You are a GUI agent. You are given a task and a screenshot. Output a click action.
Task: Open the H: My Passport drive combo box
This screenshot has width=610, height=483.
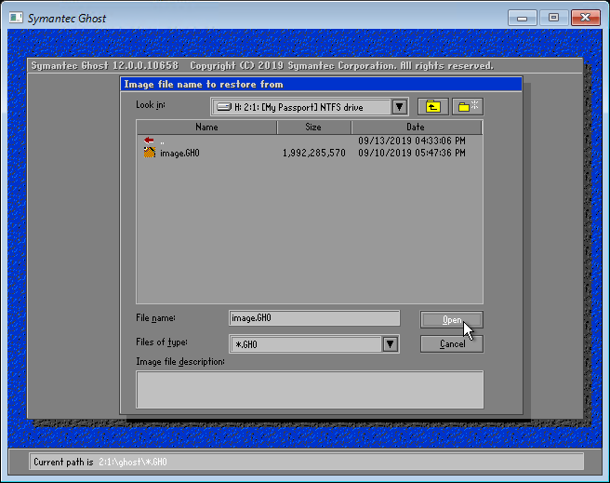(310, 107)
